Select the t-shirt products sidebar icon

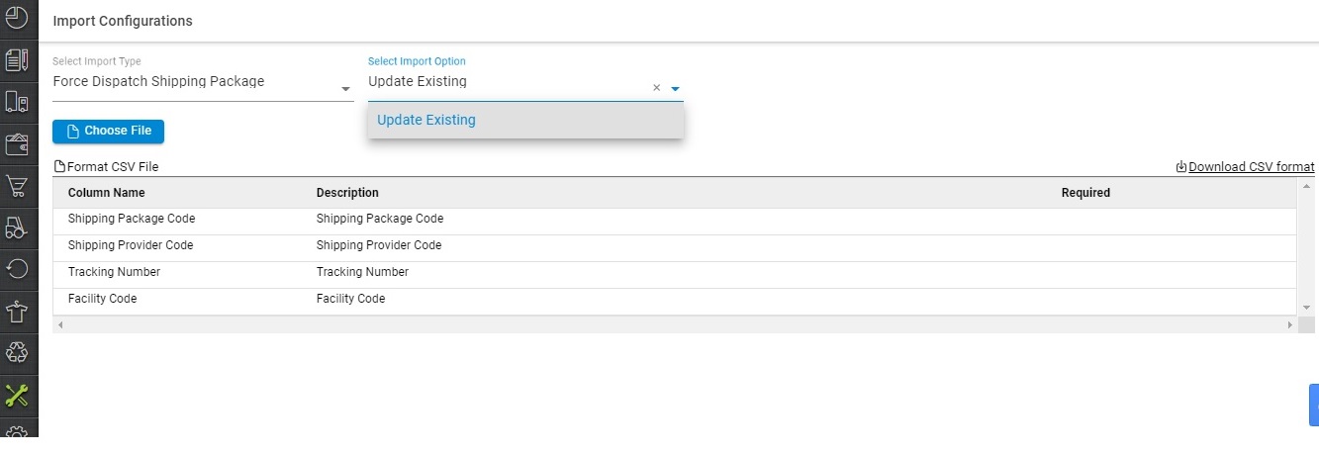17,312
